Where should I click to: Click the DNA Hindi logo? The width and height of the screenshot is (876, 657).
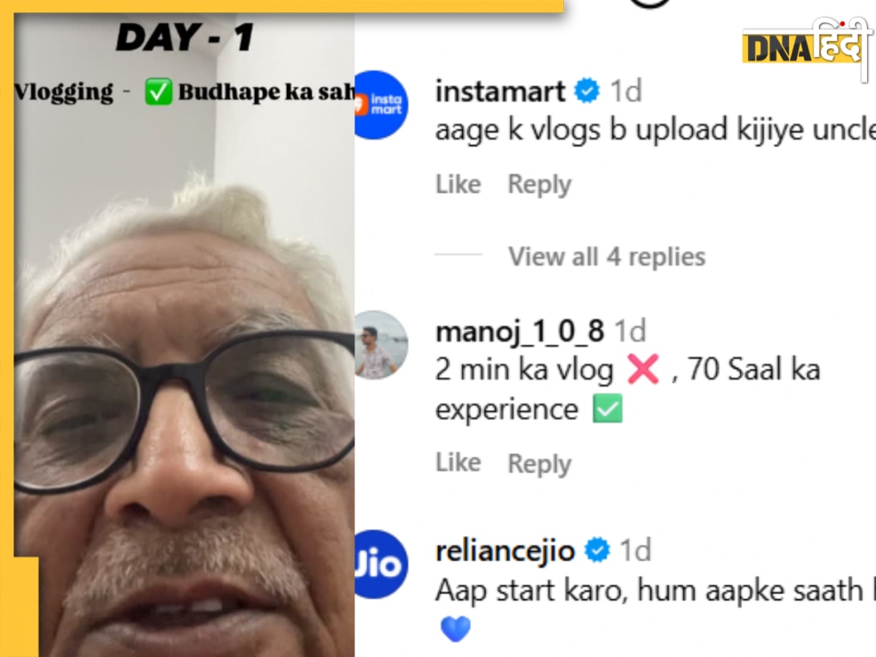click(x=807, y=45)
